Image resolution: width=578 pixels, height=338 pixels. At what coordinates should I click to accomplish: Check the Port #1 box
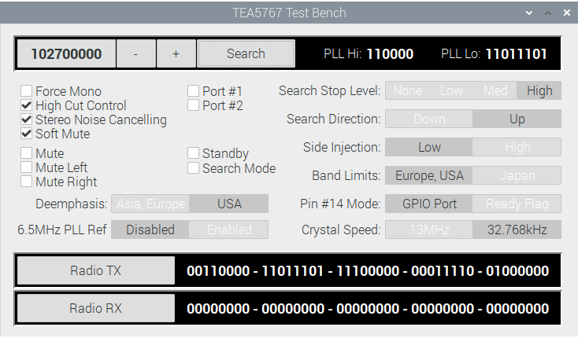coord(193,91)
